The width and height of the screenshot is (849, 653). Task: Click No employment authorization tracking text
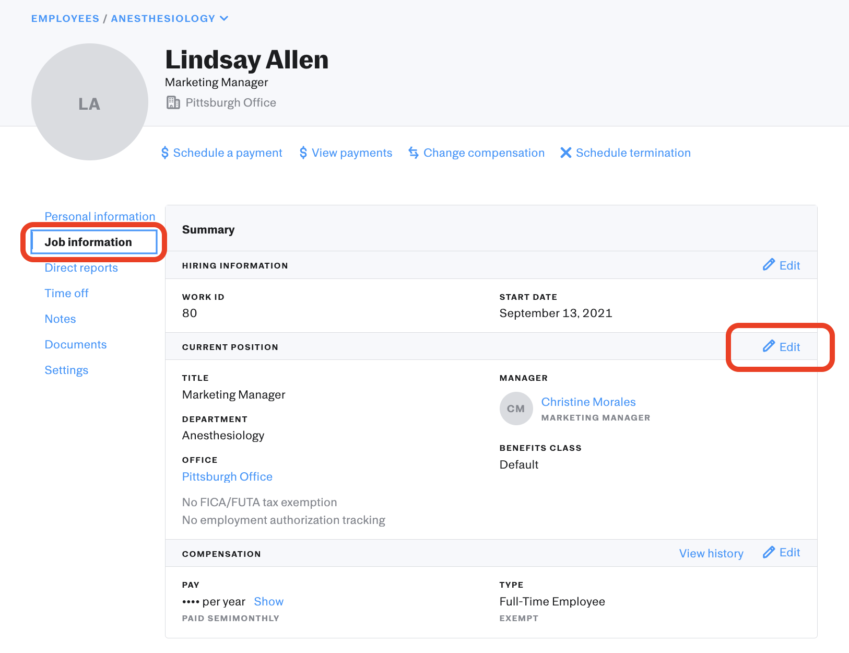(284, 520)
